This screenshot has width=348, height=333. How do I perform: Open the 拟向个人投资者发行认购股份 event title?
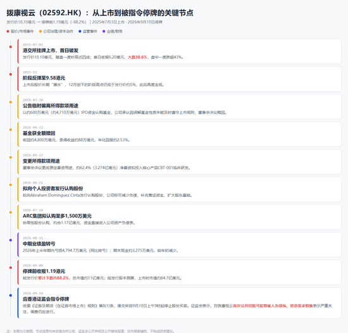tap(53, 189)
